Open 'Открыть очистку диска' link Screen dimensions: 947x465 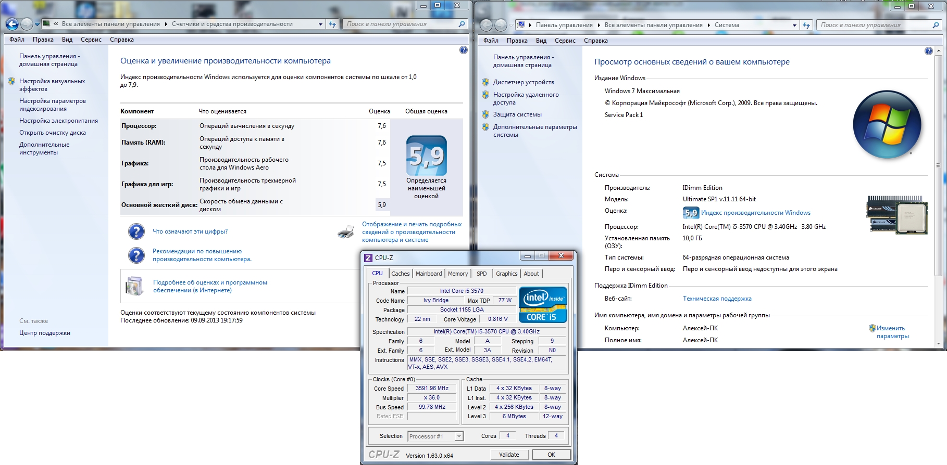(53, 133)
